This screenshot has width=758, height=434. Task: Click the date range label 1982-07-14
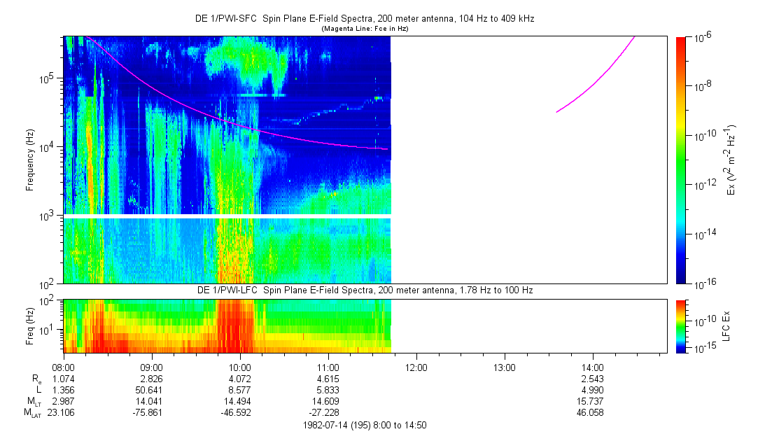[x=365, y=425]
